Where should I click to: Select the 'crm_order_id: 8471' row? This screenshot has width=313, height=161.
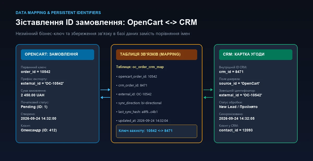(x=132, y=85)
